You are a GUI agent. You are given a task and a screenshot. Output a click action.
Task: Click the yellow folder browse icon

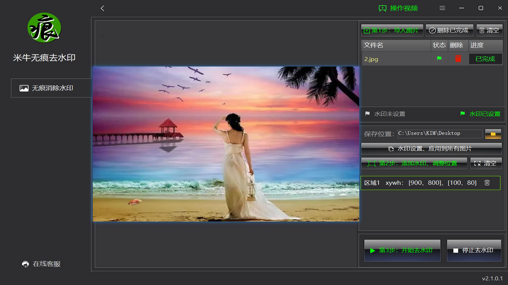click(493, 134)
